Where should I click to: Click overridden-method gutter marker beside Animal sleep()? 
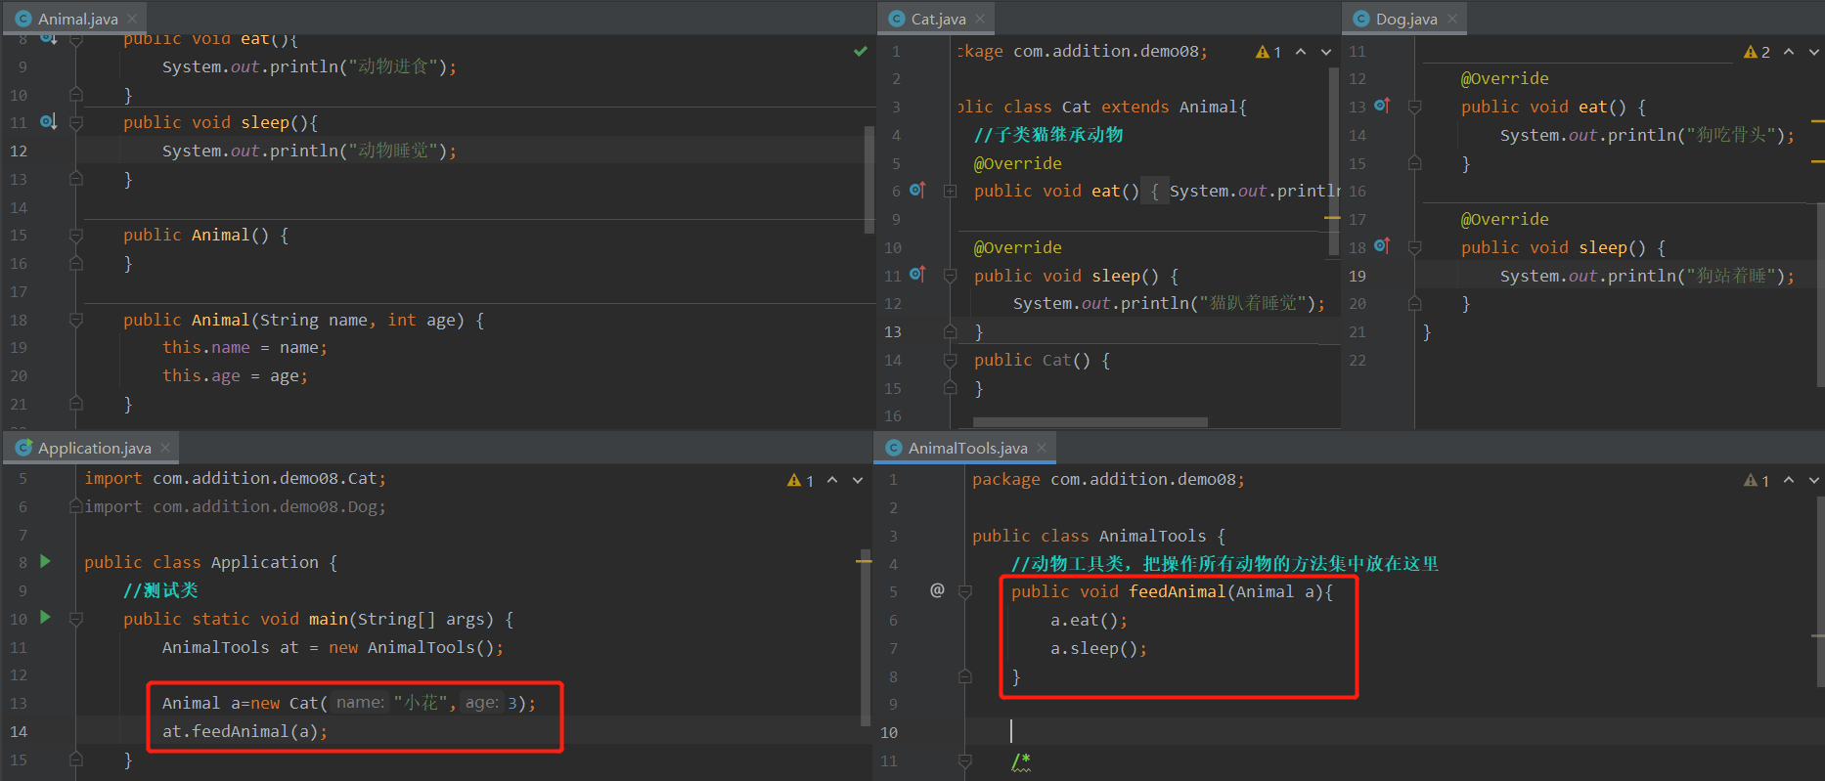pos(48,122)
